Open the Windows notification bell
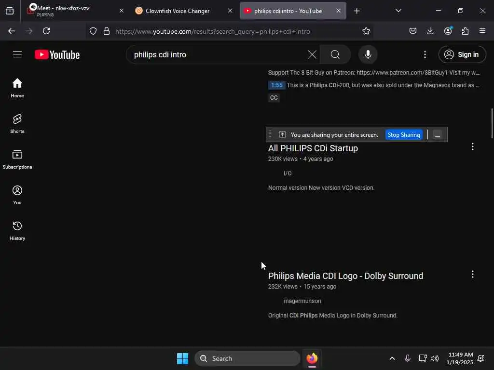This screenshot has height=370, width=494. 481,358
